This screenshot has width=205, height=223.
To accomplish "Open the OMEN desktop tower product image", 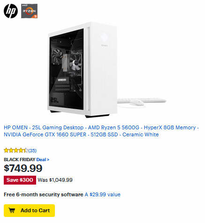I will pyautogui.click(x=82, y=70).
